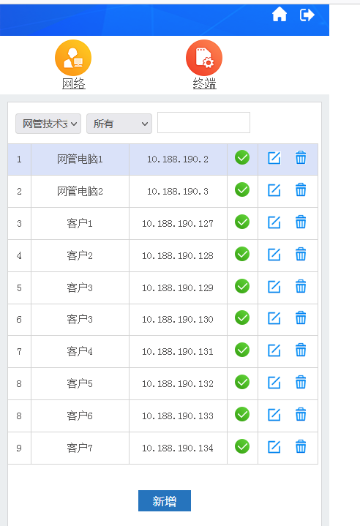Edit the 客户5 entry

pyautogui.click(x=274, y=383)
